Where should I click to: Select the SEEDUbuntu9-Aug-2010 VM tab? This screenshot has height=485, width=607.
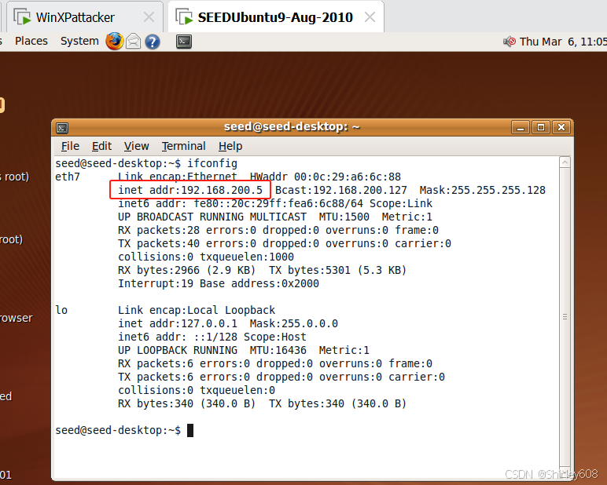click(x=275, y=17)
